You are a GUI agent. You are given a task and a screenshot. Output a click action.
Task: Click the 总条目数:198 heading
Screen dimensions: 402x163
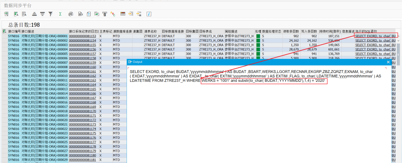(x=24, y=25)
